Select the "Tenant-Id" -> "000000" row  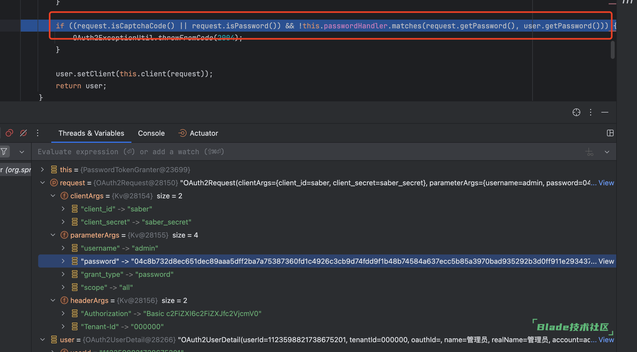[327, 326]
